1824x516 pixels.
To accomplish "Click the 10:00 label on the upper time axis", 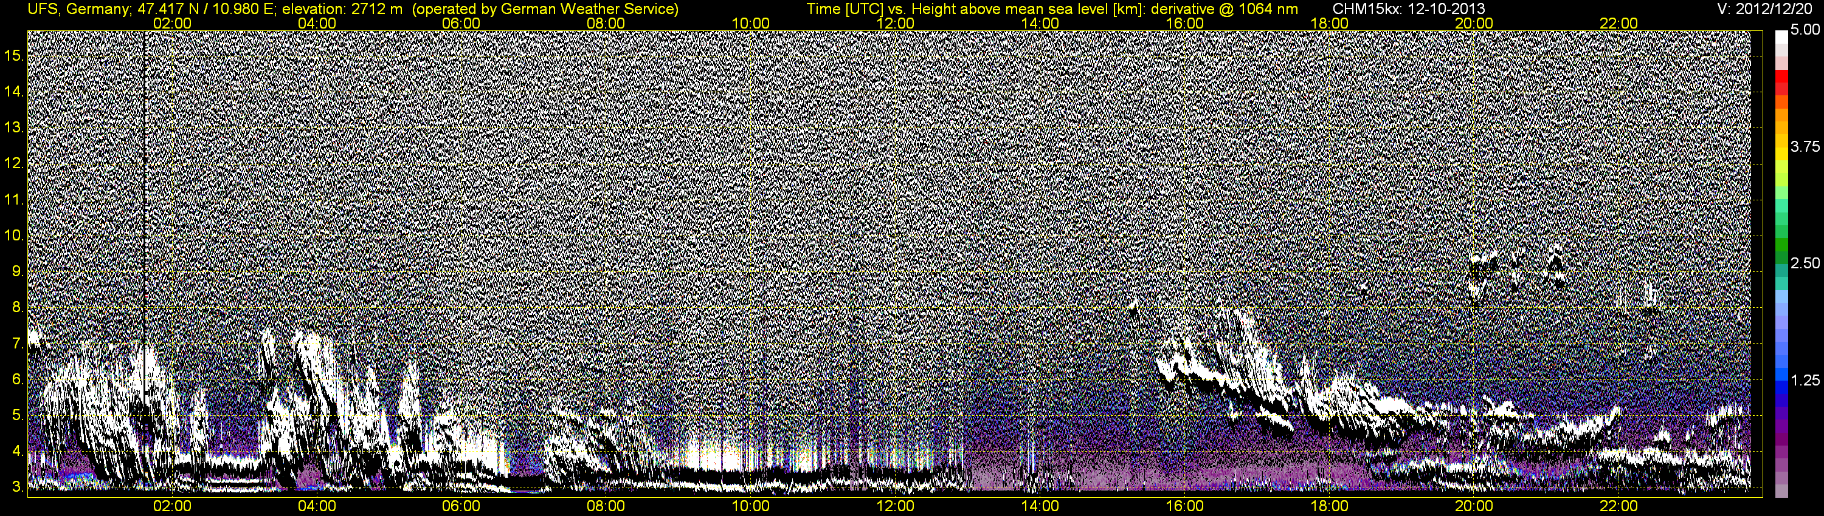I will (750, 23).
